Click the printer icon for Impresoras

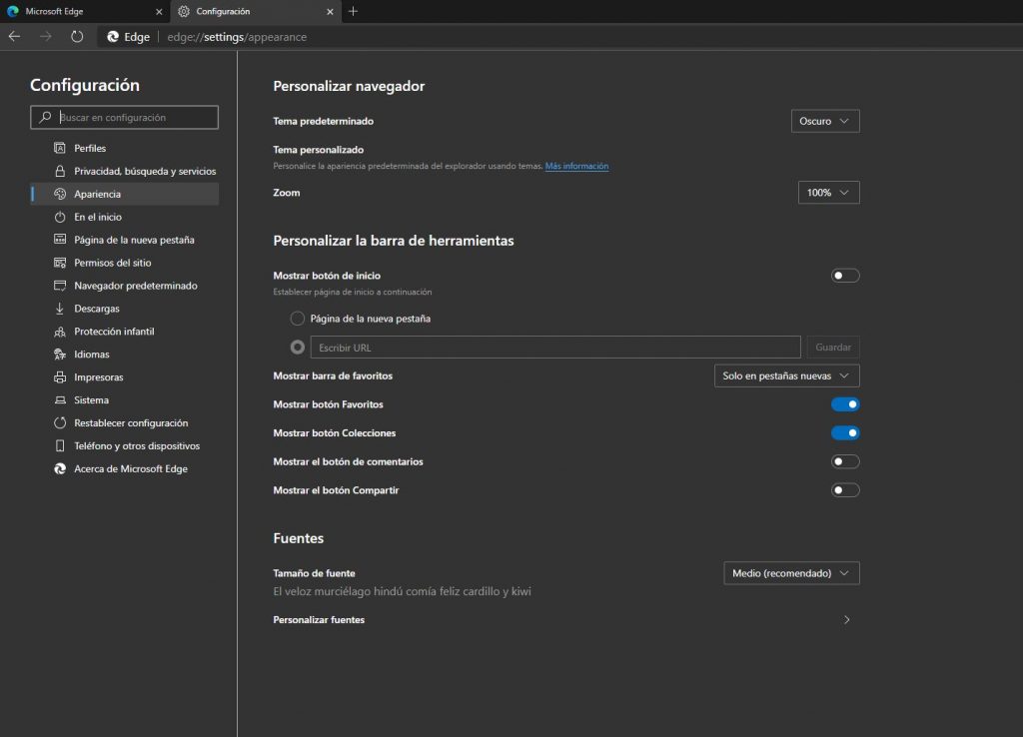(x=60, y=376)
